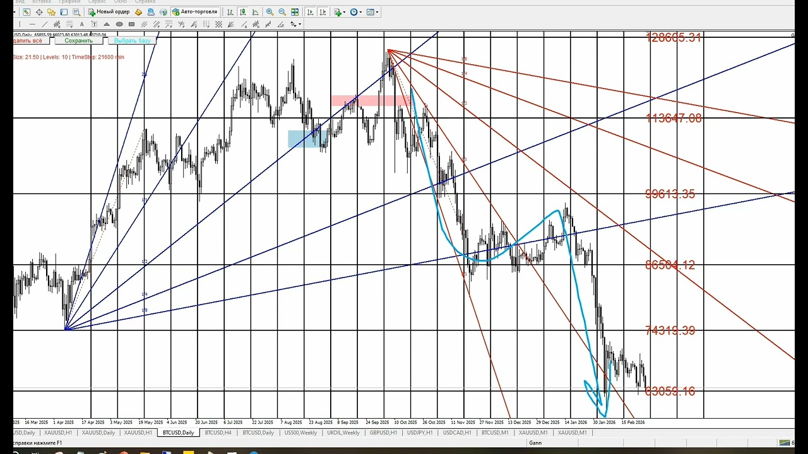Open the Data Window crosshair icon
This screenshot has height=454, width=808.
pos(39,11)
